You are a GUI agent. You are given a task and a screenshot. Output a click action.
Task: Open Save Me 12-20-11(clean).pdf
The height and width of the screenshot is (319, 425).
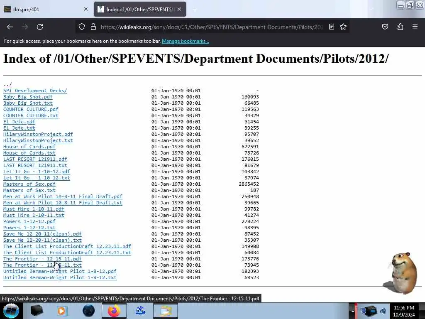[43, 234]
